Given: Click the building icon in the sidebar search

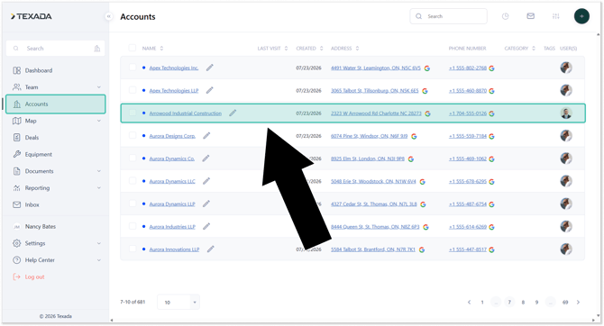Looking at the screenshot, I should (97, 49).
